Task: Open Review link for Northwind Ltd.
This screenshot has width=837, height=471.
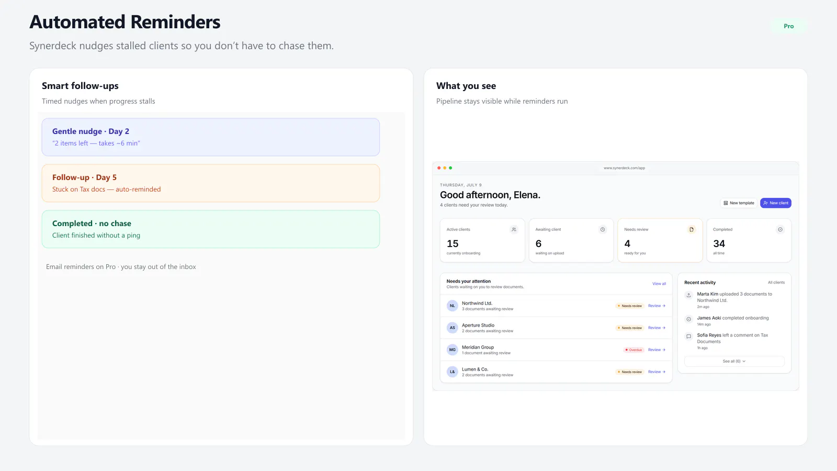Action: coord(657,306)
